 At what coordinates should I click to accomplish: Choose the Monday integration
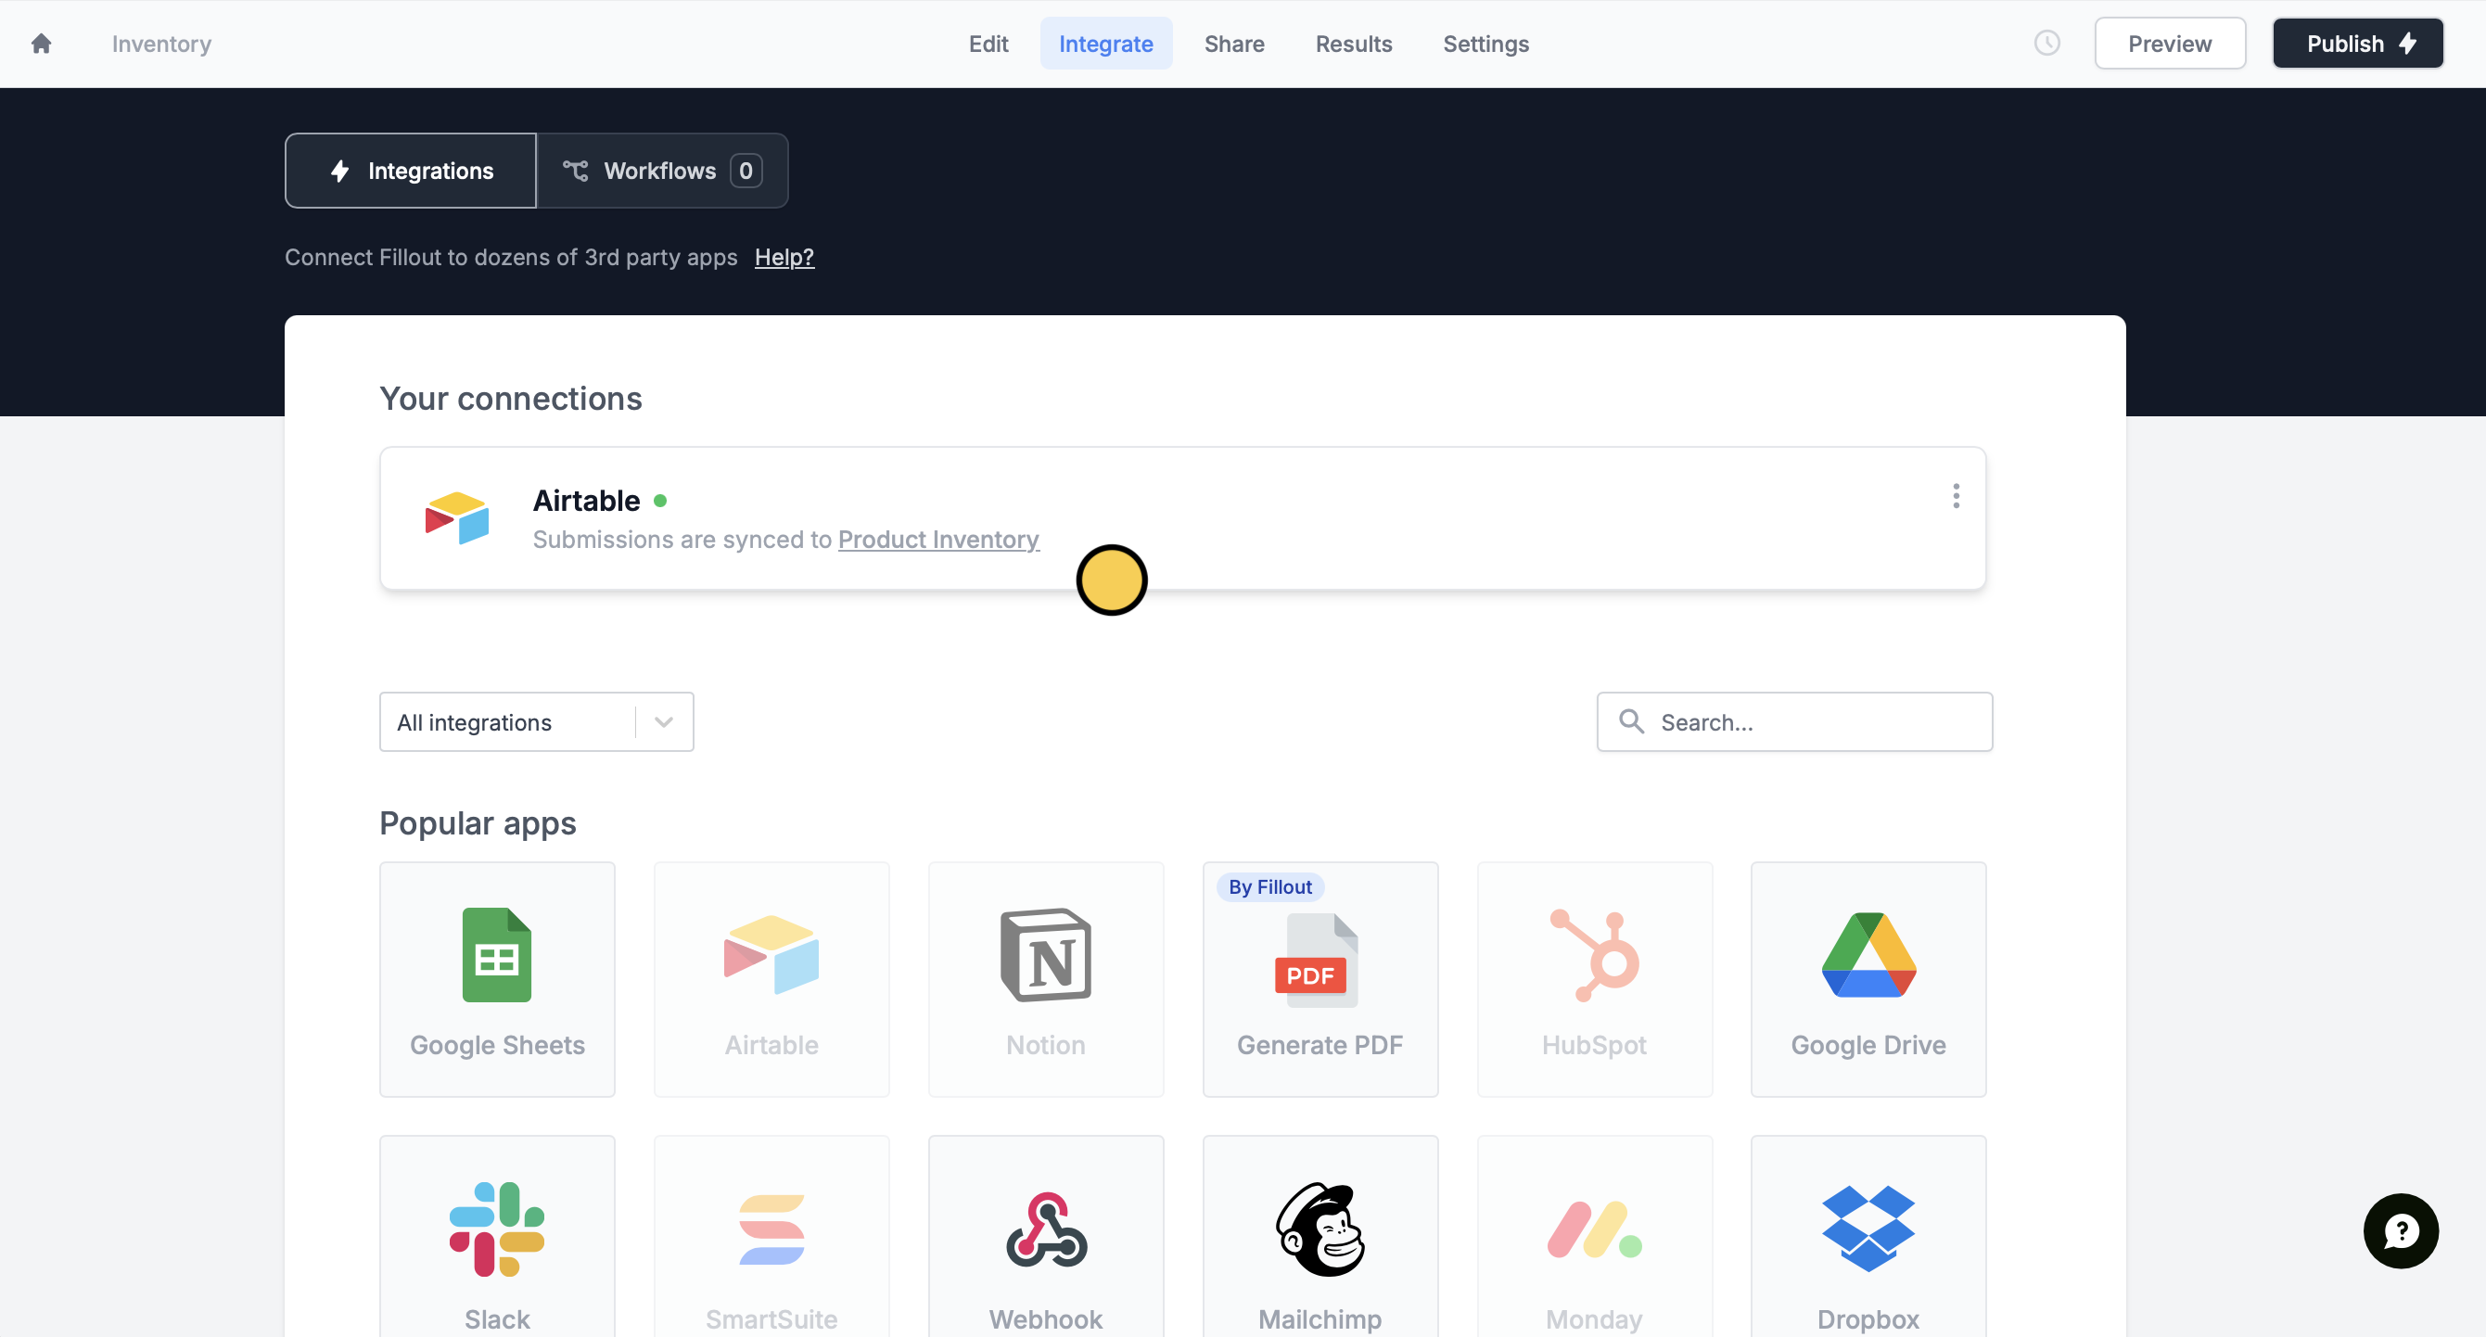coord(1594,1238)
